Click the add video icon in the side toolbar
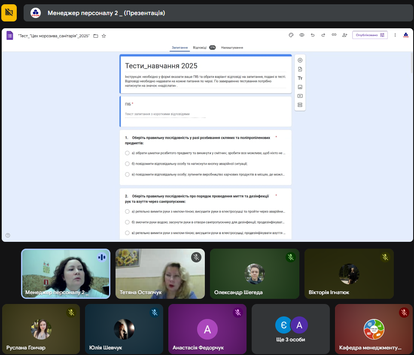This screenshot has width=414, height=355. tap(300, 96)
